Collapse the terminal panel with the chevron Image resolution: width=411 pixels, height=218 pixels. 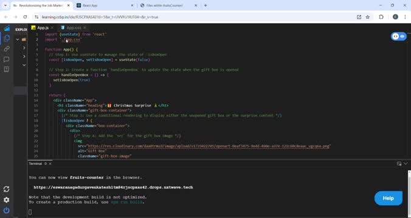(x=406, y=163)
